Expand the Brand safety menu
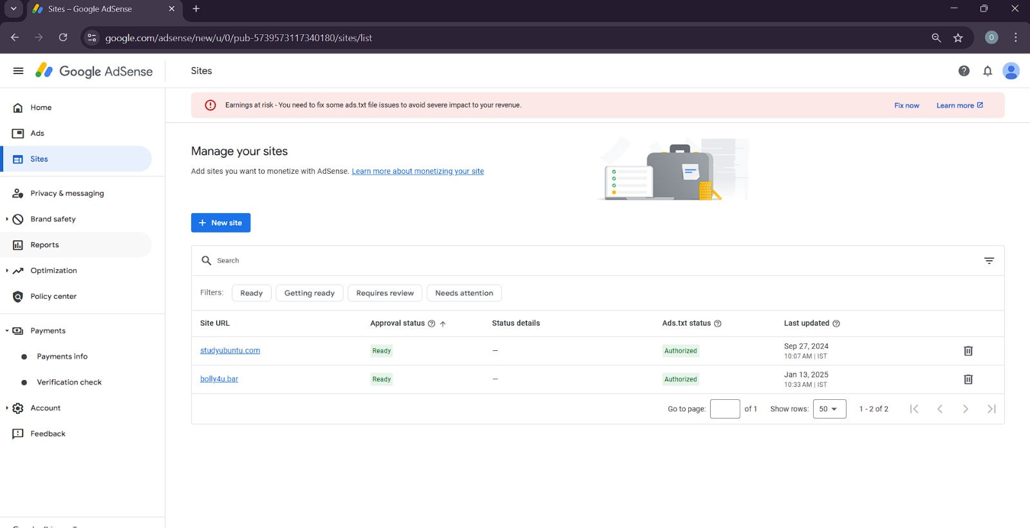 tap(7, 219)
